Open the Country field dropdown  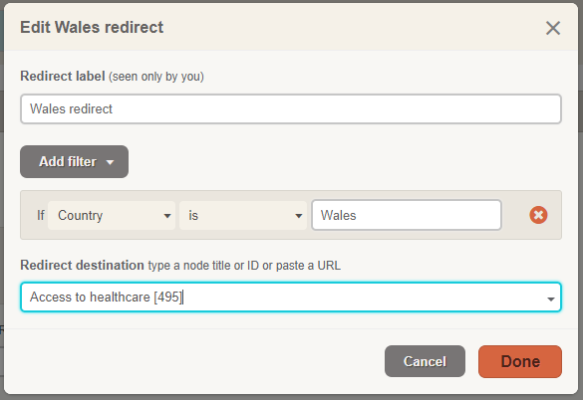[112, 215]
